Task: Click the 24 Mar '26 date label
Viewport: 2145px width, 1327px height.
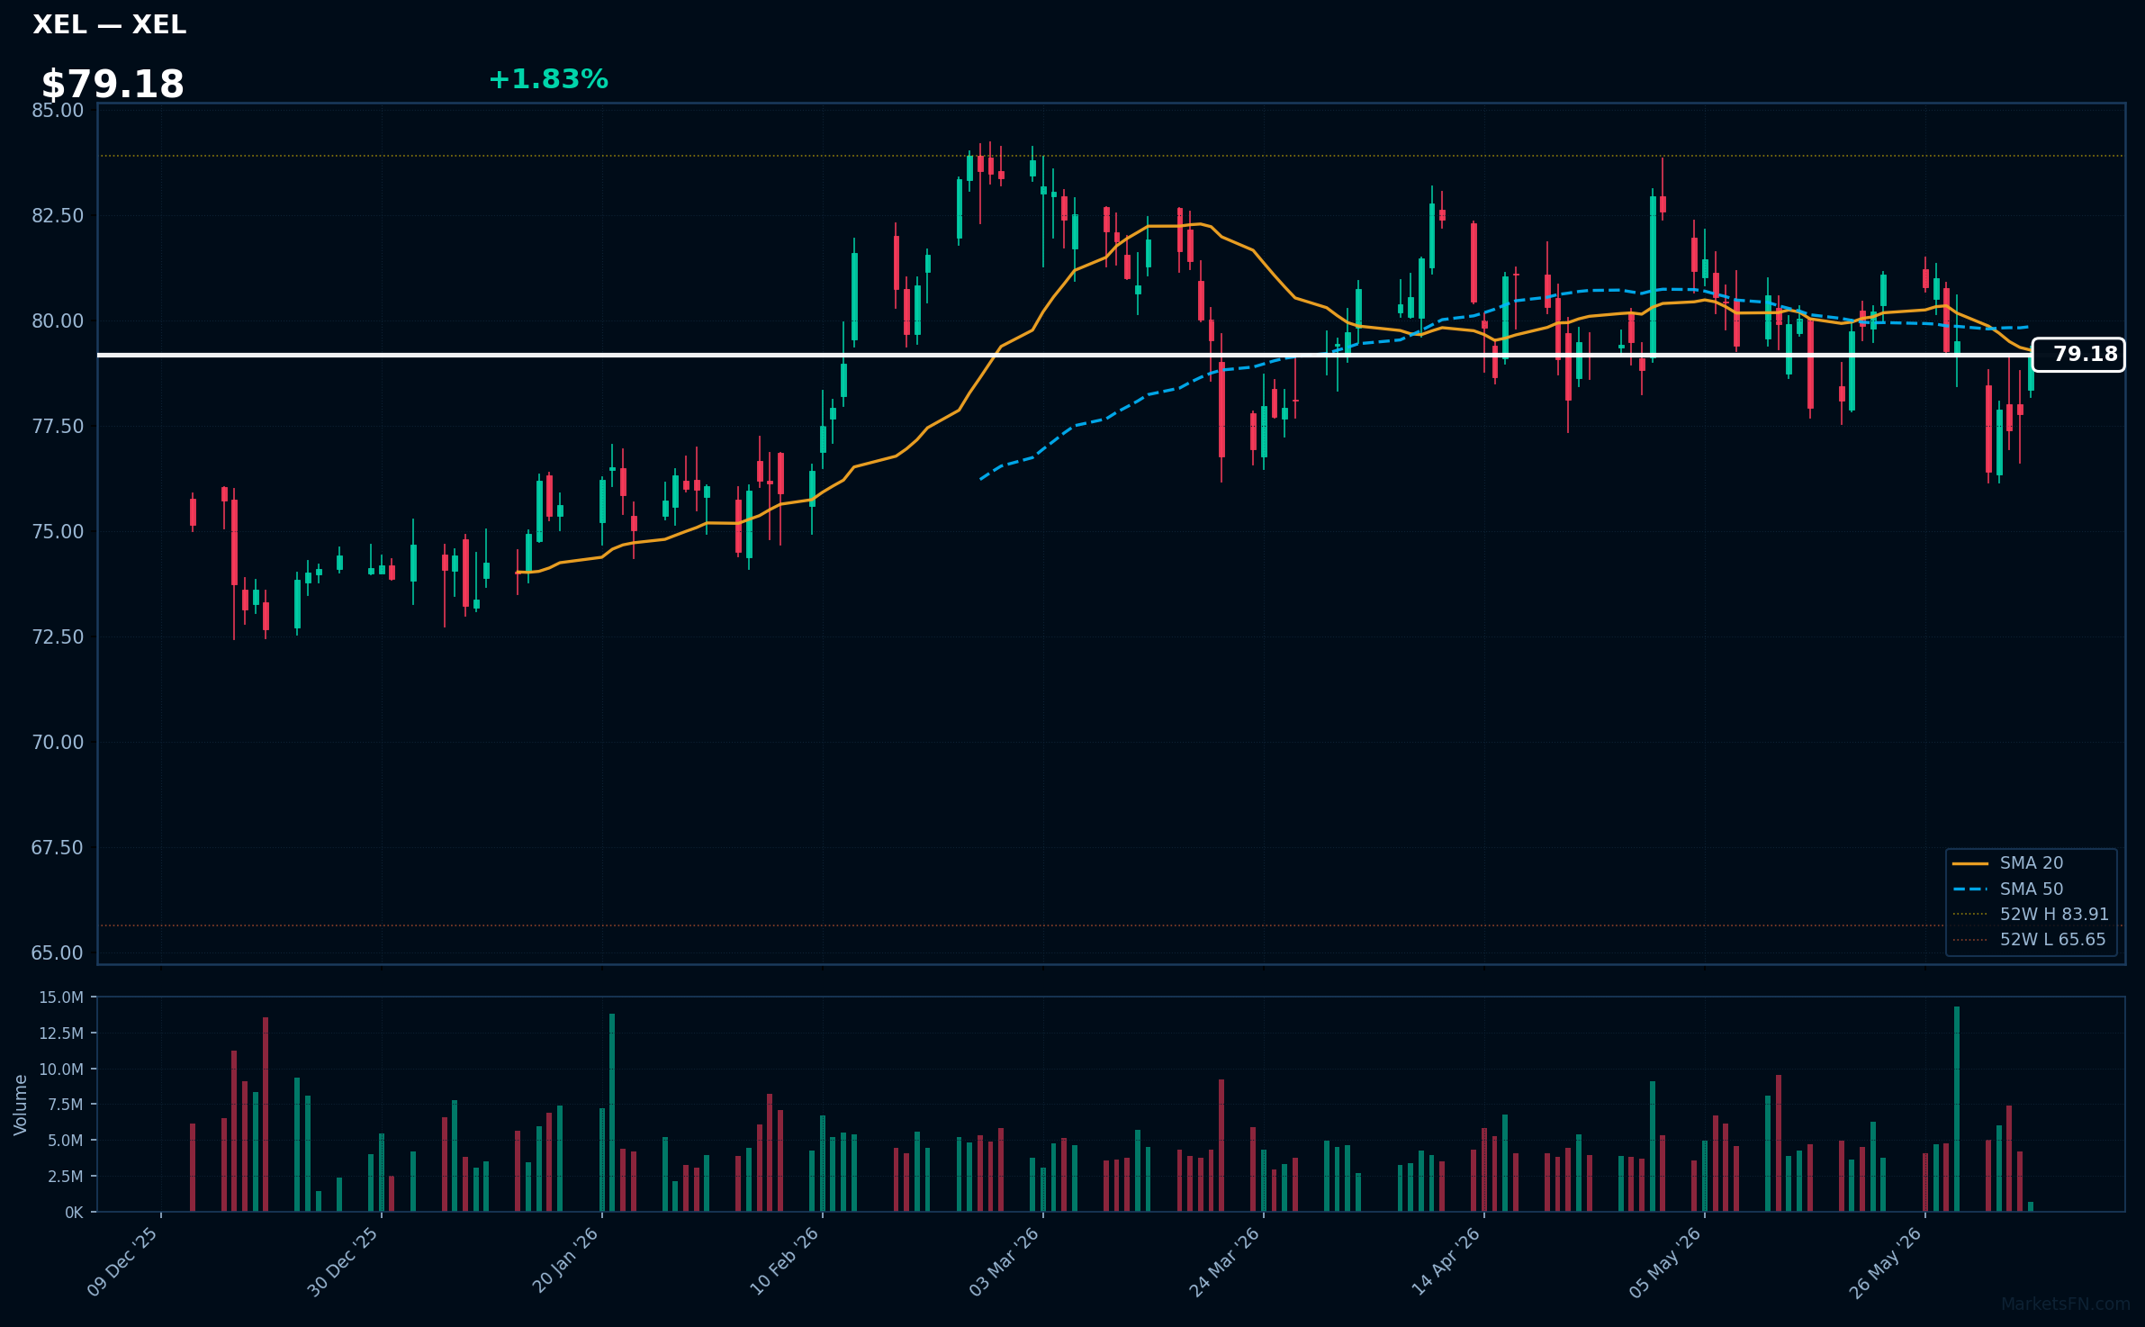Action: point(1225,1261)
